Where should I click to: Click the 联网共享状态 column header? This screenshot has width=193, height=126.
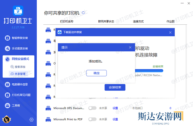tap(106, 21)
